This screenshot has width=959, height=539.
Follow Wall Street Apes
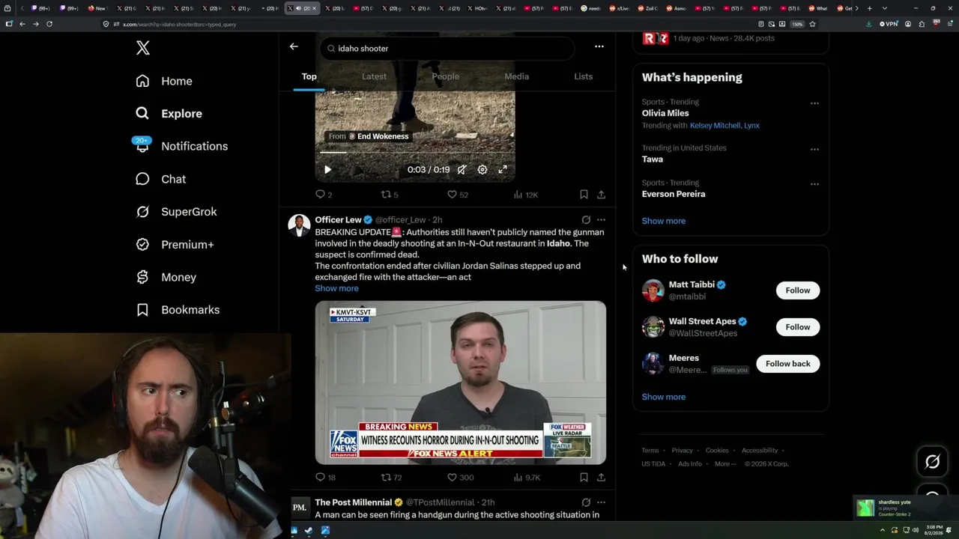pos(798,327)
